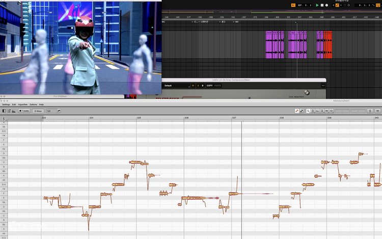Select the pitch tool with vertical arrows
Viewport: 382px width, 239px height.
pos(314,111)
